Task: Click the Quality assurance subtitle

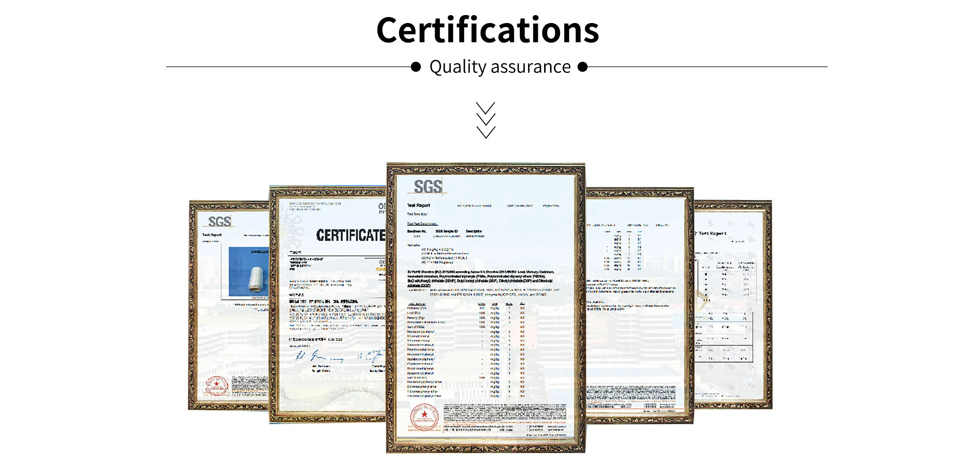Action: 500,67
